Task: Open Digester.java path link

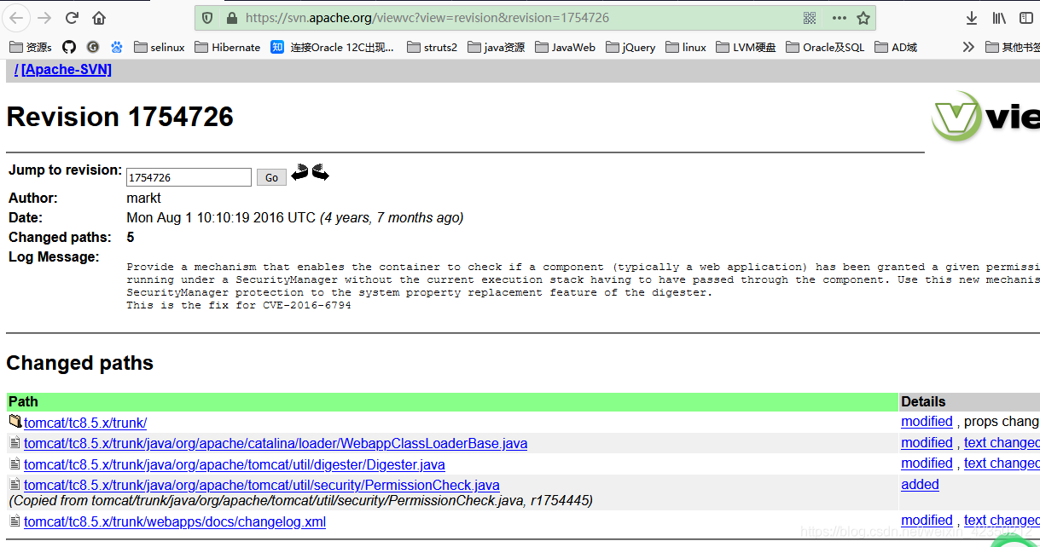Action: pos(235,464)
